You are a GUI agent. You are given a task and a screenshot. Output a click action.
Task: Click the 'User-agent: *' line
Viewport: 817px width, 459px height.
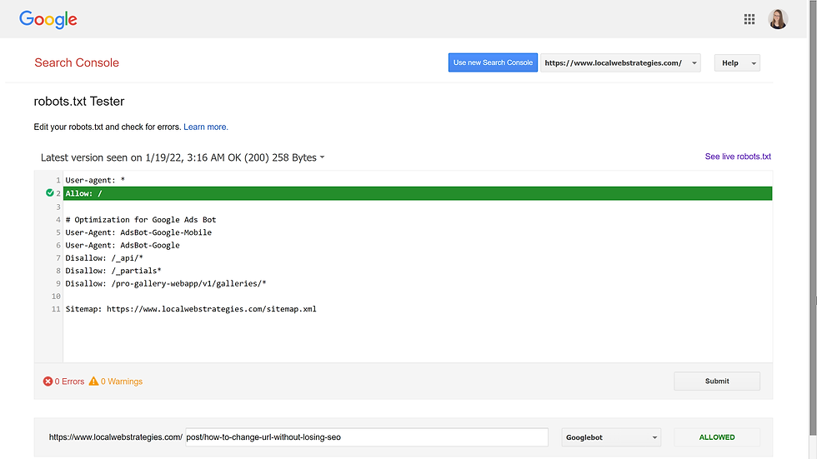pos(95,180)
